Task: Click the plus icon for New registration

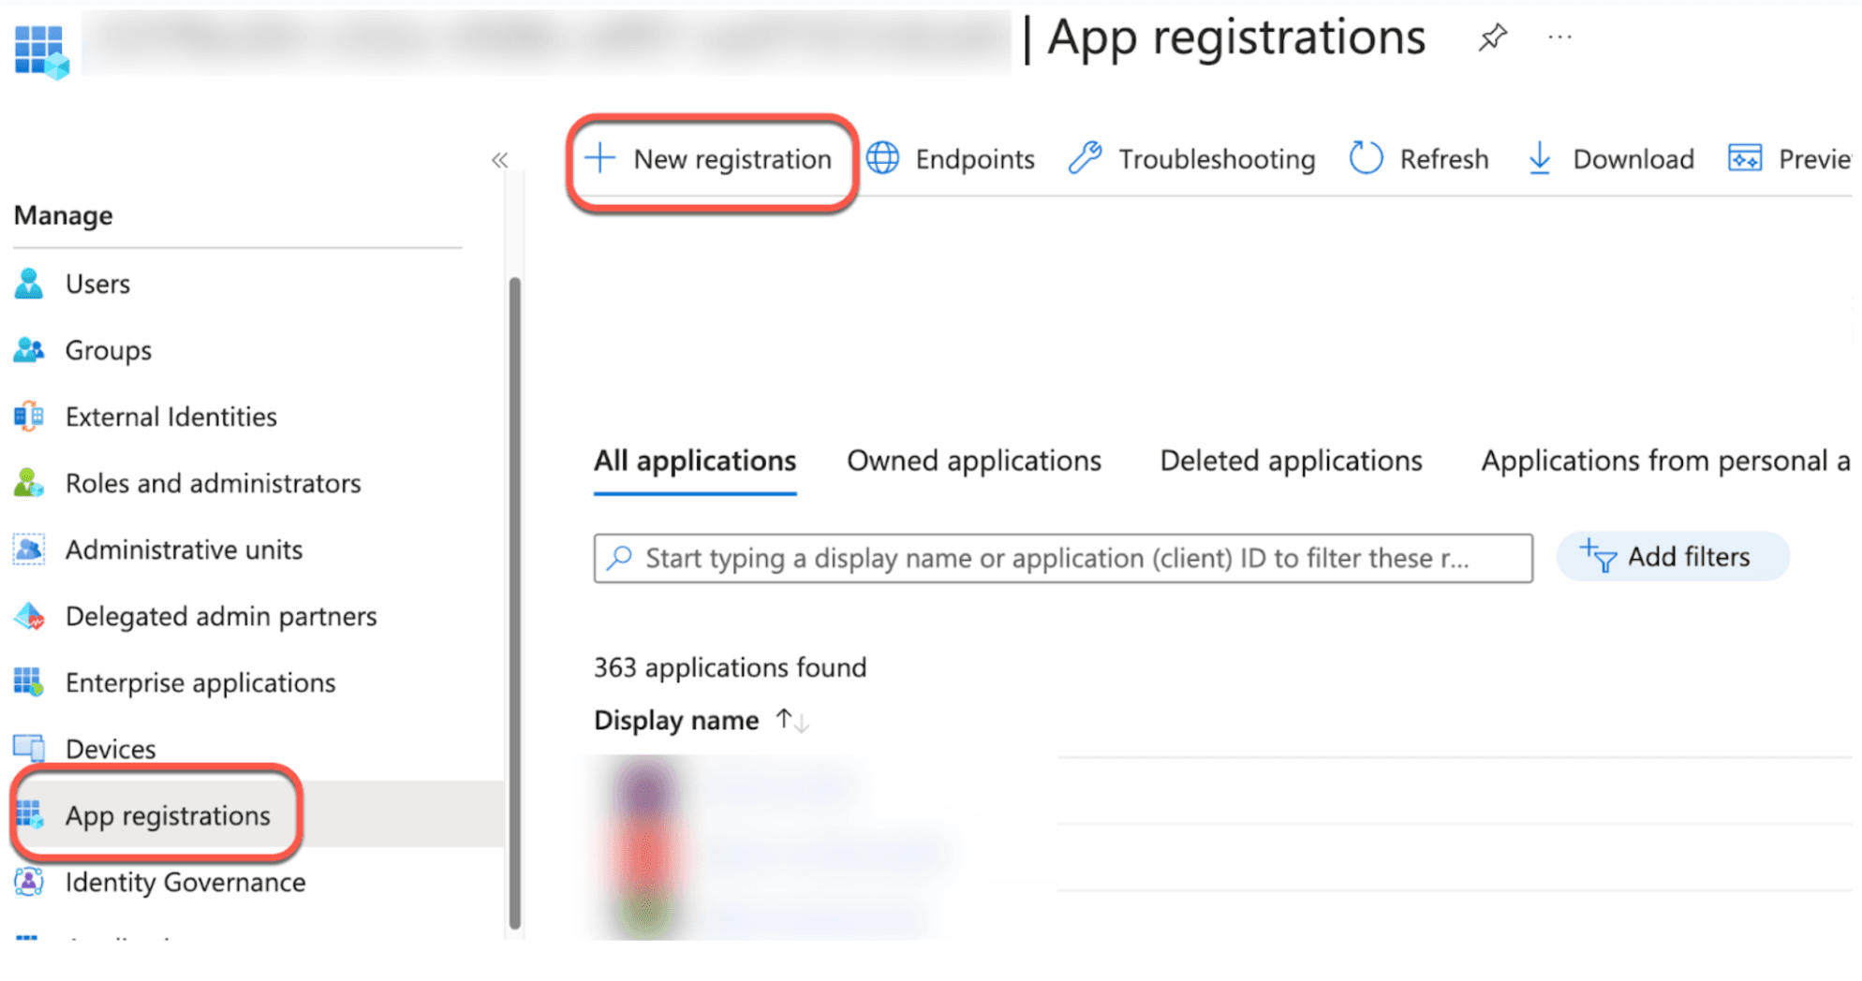Action: pyautogui.click(x=599, y=158)
